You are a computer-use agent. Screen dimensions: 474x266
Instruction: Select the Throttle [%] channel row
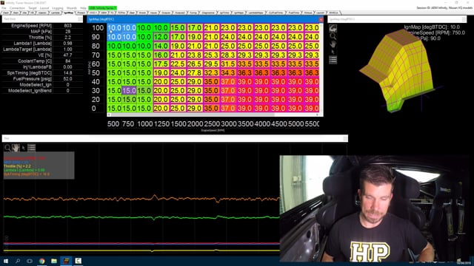pos(42,38)
